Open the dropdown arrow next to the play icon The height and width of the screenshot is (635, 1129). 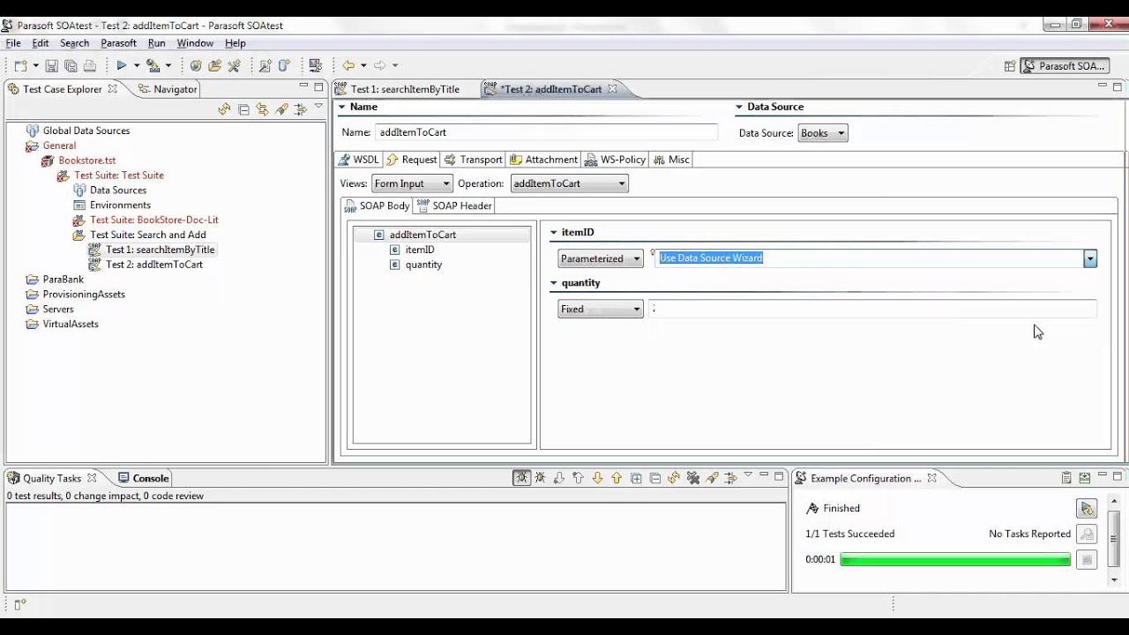point(135,65)
